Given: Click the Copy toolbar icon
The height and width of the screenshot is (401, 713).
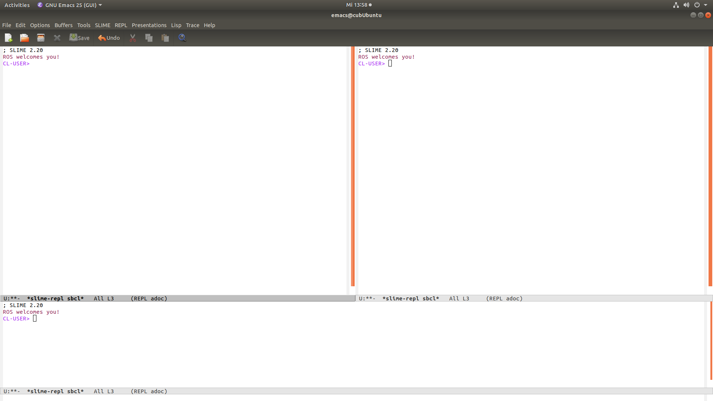Looking at the screenshot, I should [x=149, y=38].
